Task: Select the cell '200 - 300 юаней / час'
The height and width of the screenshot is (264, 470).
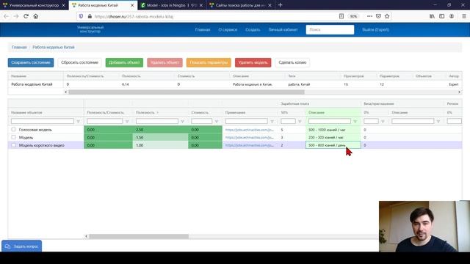Action: point(333,137)
